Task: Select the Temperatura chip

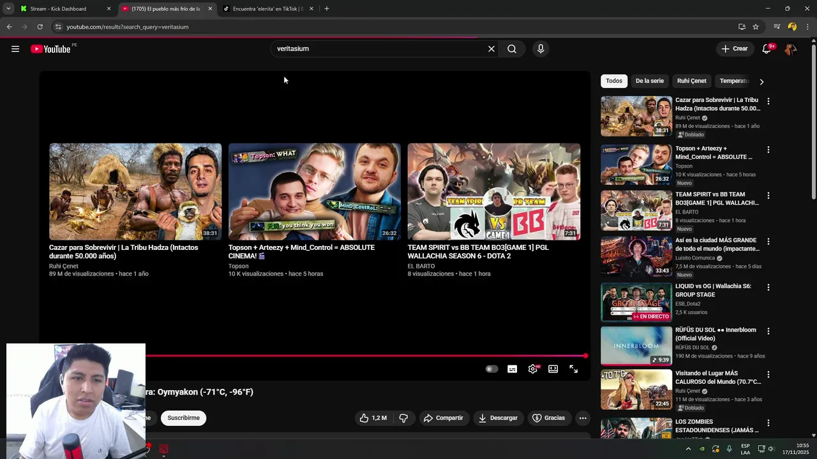Action: click(734, 81)
